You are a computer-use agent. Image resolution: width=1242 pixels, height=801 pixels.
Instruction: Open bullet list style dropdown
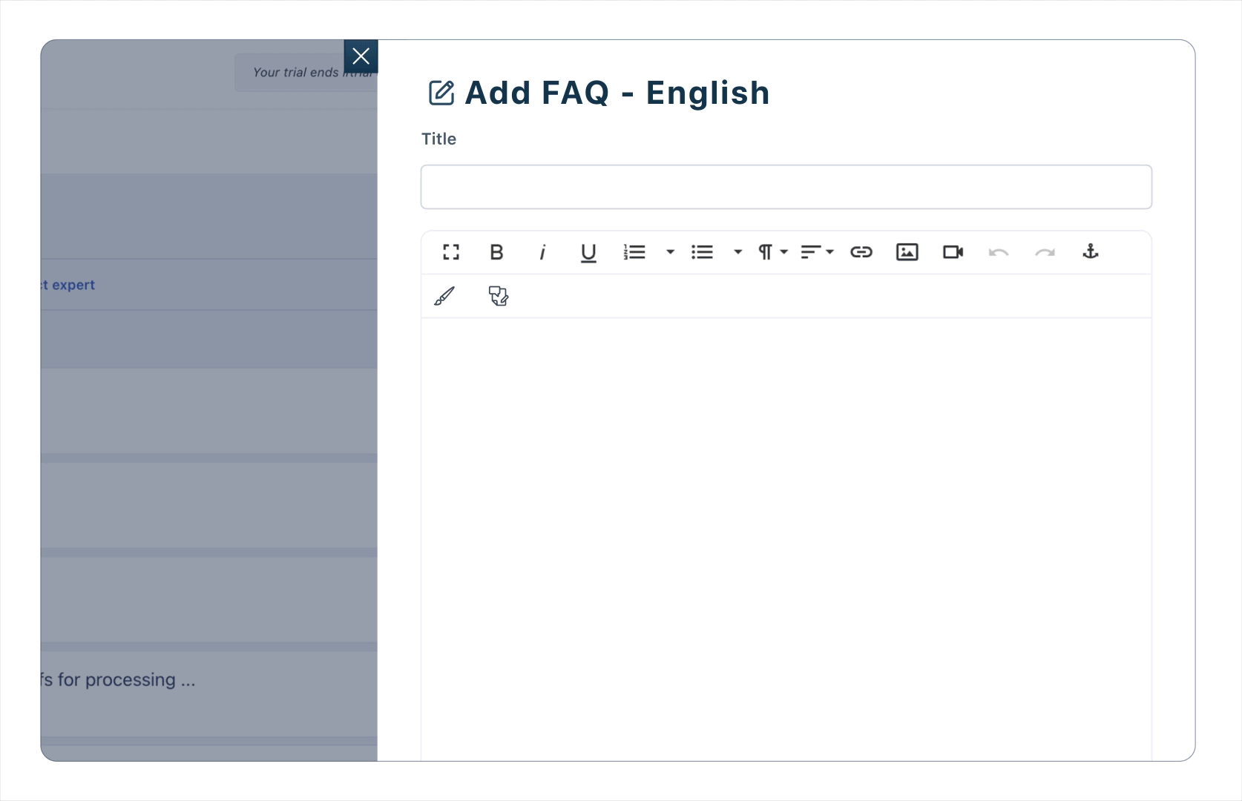737,252
